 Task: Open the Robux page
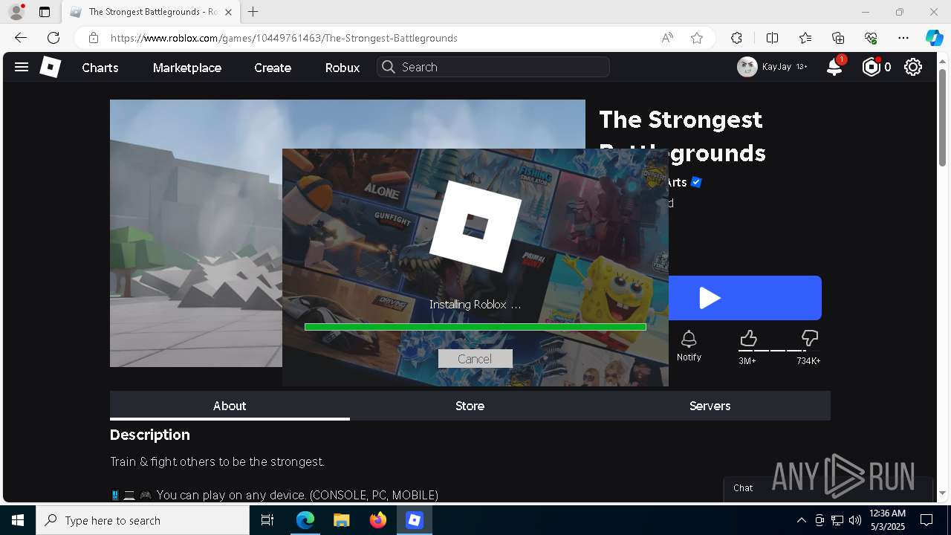click(x=343, y=68)
